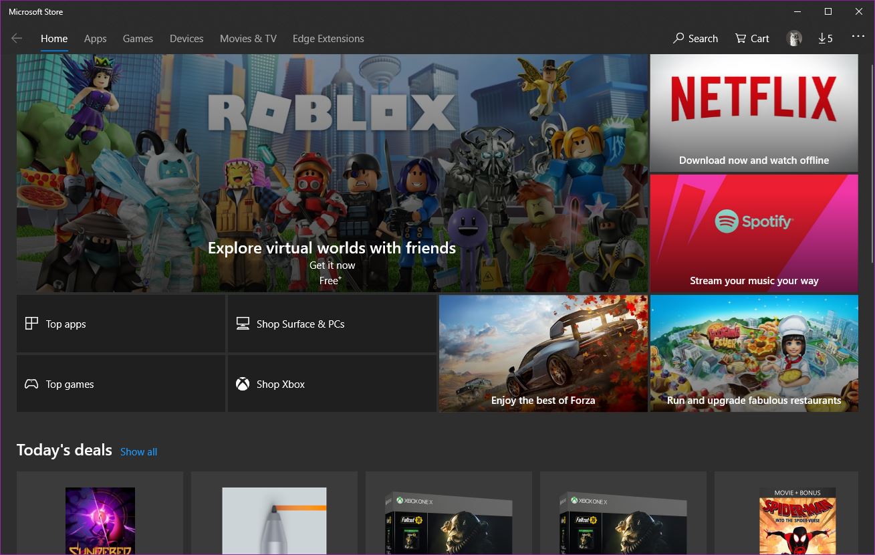Viewport: 875px width, 555px height.
Task: Open the shopping Cart
Action: (x=752, y=39)
